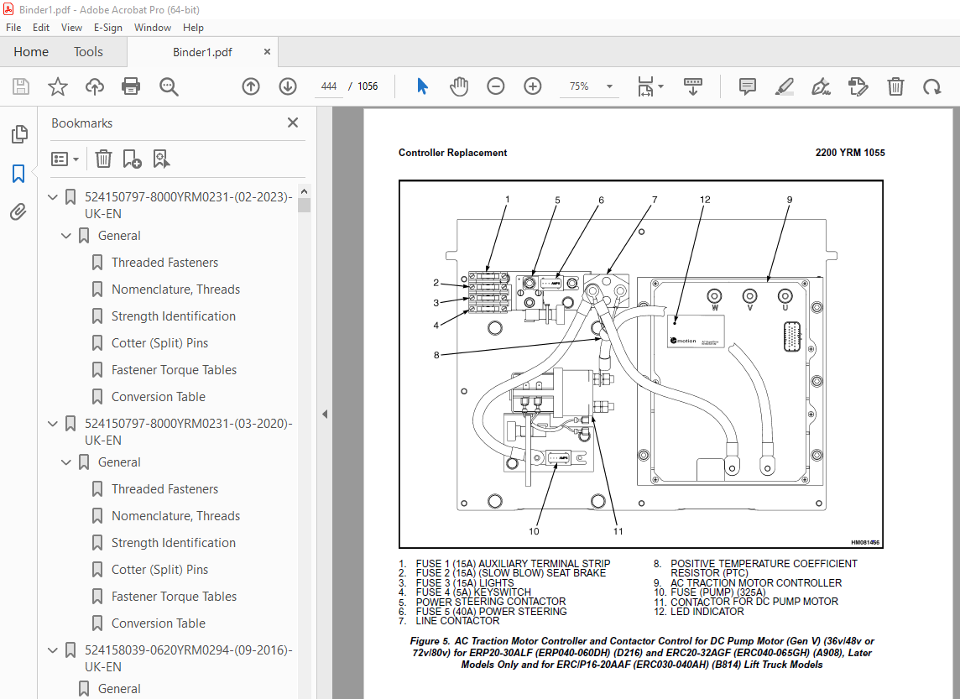Add a sticky note comment
This screenshot has height=699, width=960.
747,86
